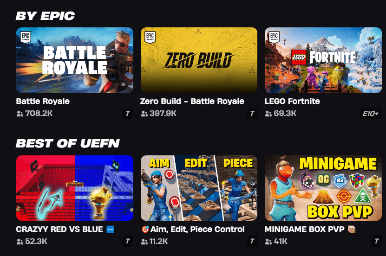This screenshot has height=256, width=386.
Task: Click the BY EPIC section heading
Action: (45, 16)
